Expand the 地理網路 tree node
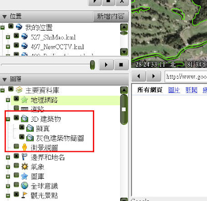The height and width of the screenshot is (201, 207). [8, 100]
